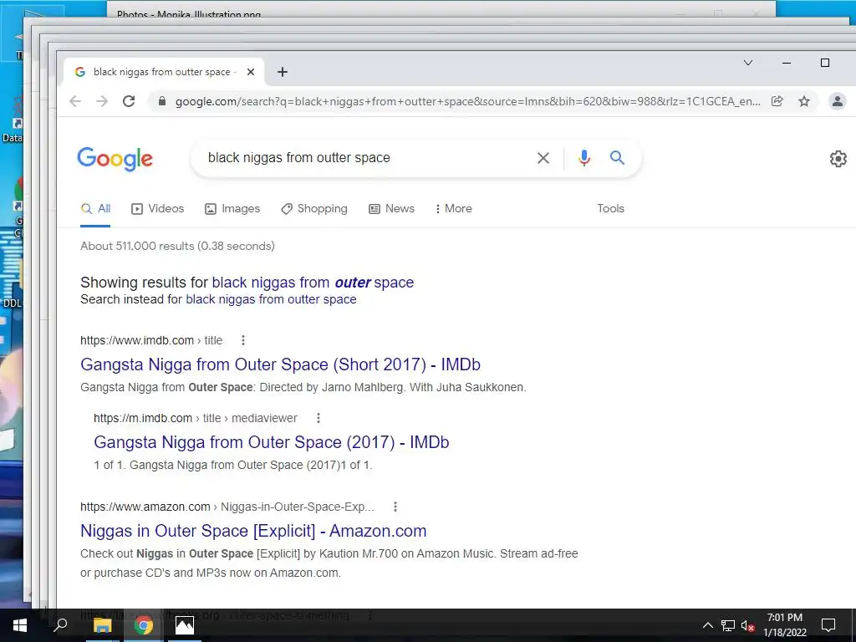Open options menu for m.imdb.com result

click(318, 418)
